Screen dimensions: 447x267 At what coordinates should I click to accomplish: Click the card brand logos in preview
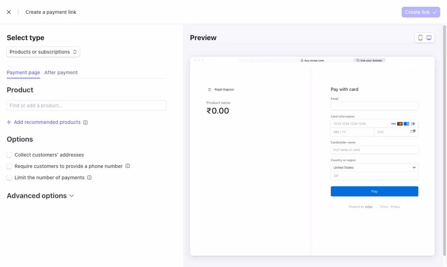403,124
